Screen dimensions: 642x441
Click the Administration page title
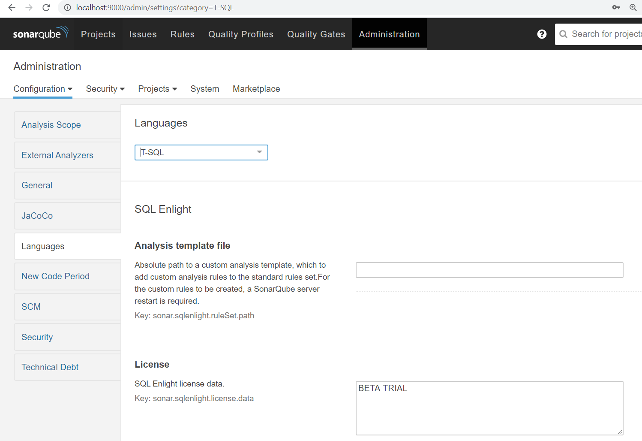(x=47, y=66)
